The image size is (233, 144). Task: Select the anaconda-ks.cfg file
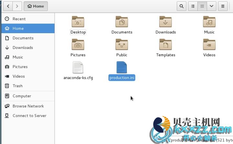[x=78, y=68]
